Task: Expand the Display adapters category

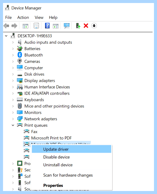Action: pyautogui.click(x=13, y=81)
